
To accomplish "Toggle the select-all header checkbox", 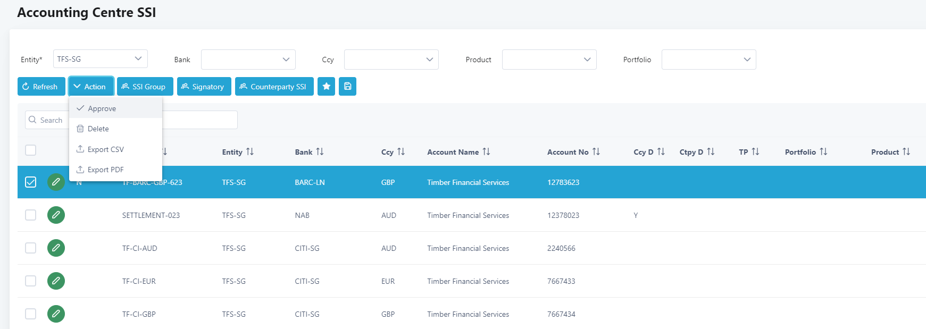I will 31,150.
